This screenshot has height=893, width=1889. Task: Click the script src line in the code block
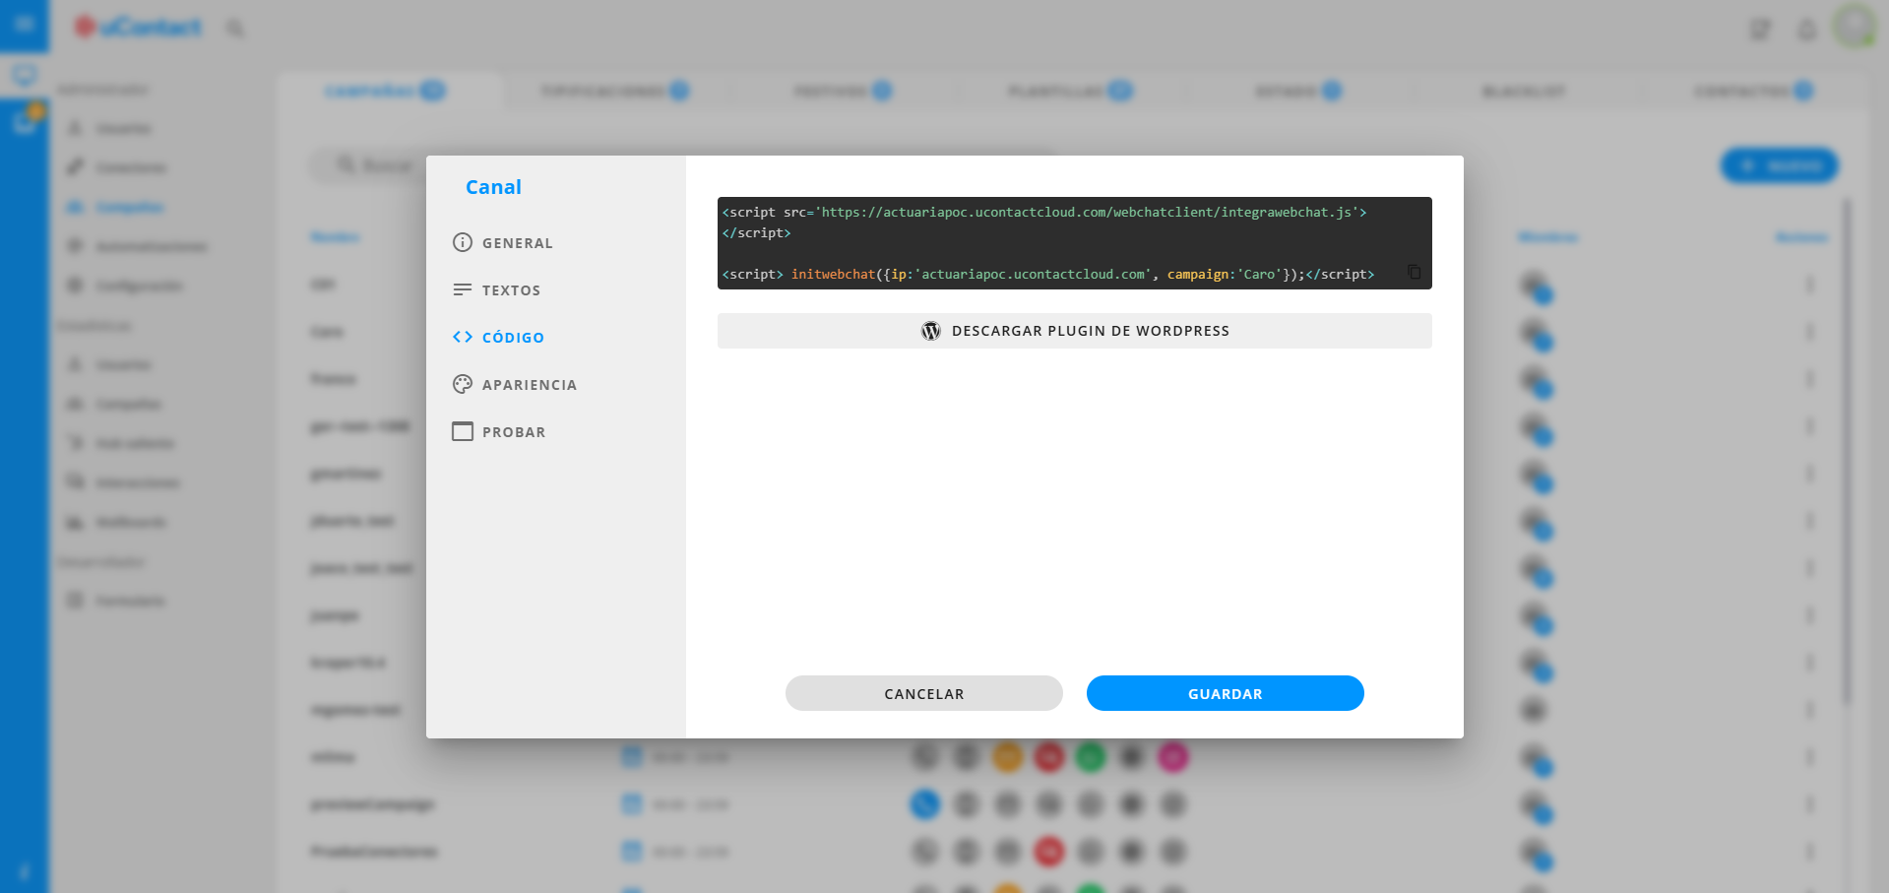point(1044,213)
